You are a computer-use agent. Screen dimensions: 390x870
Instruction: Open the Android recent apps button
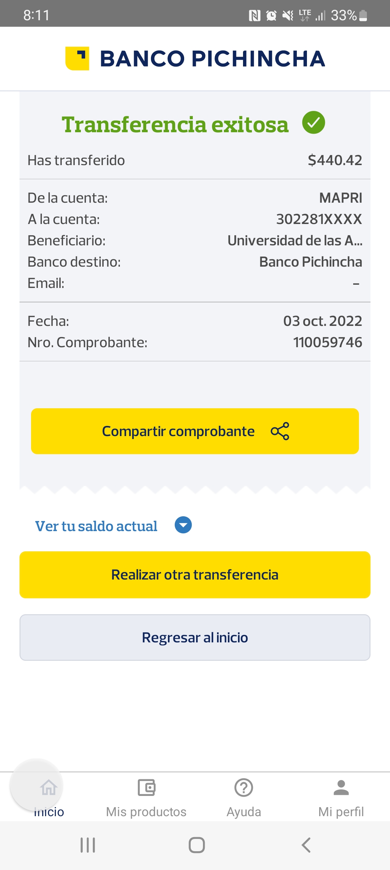coord(88,845)
